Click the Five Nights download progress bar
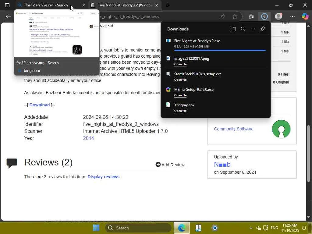The width and height of the screenshot is (312, 234). [220, 50]
